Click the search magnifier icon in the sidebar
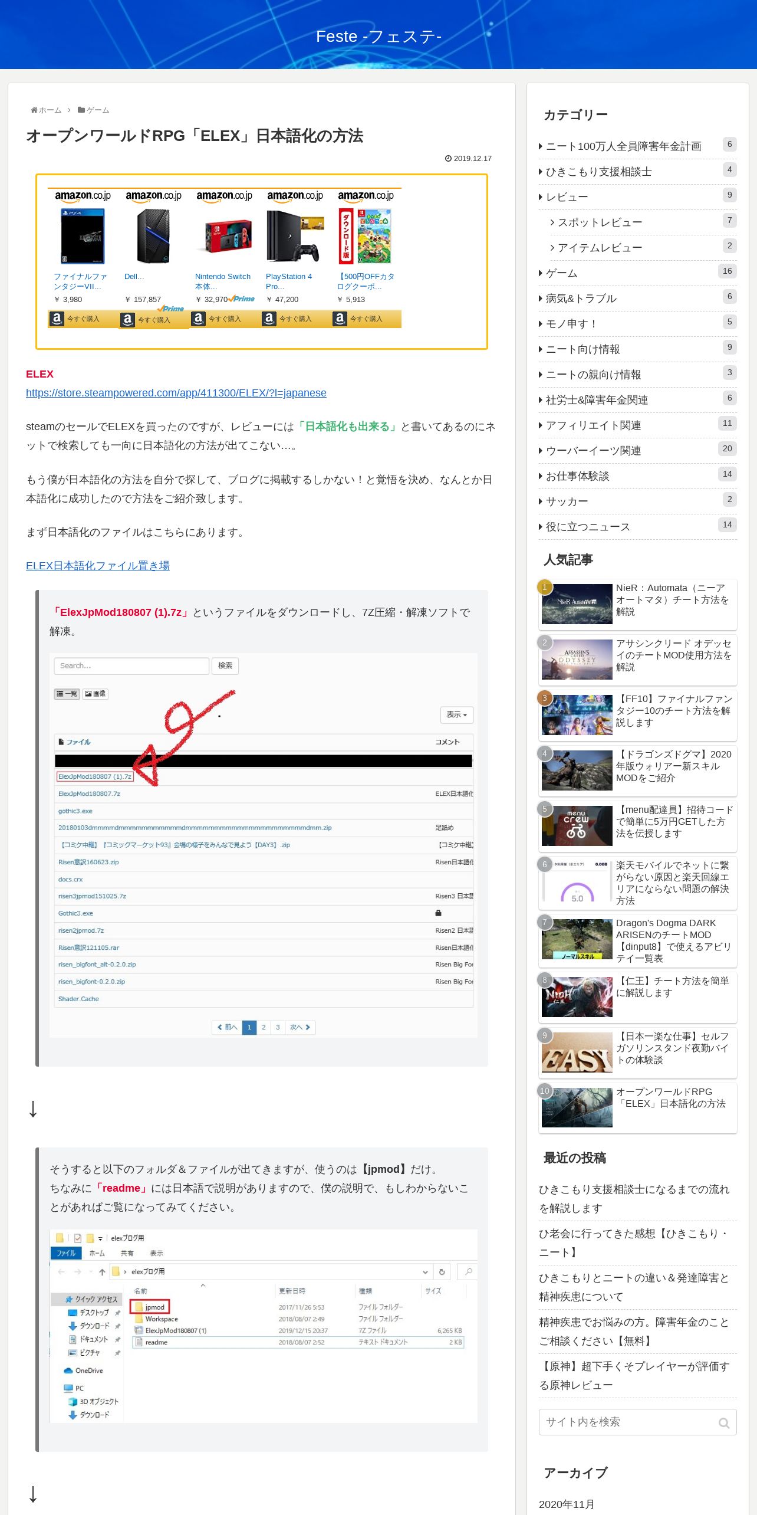757x1515 pixels. point(724,1422)
